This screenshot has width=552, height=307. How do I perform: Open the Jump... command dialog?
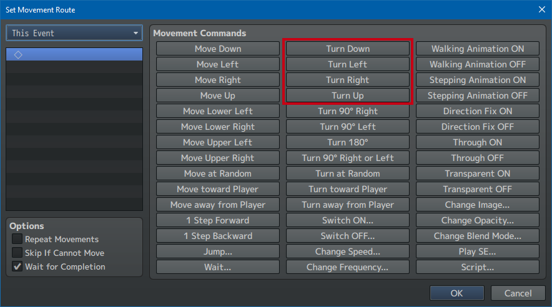pos(217,251)
